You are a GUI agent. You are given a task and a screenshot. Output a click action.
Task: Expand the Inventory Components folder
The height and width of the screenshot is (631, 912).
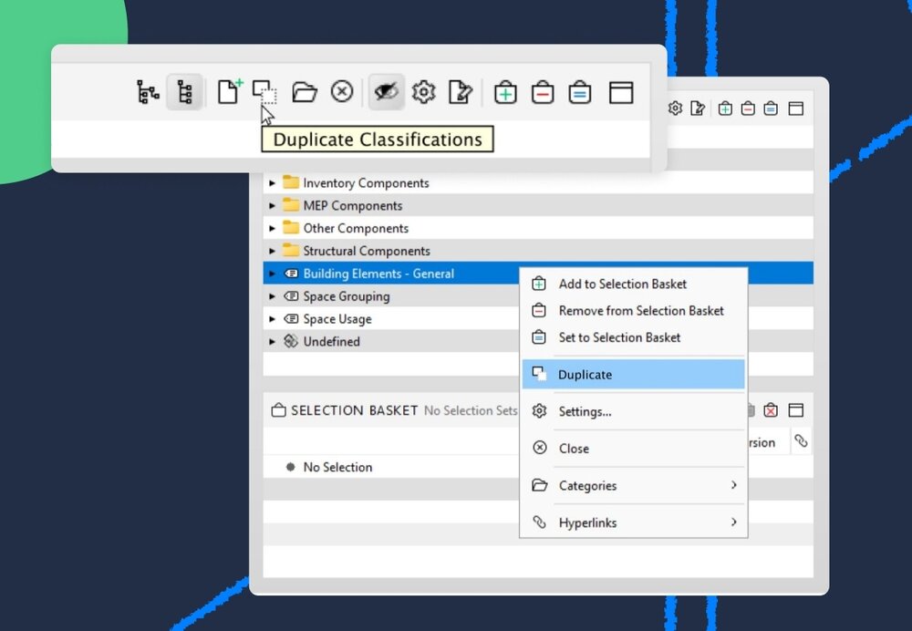coord(272,183)
